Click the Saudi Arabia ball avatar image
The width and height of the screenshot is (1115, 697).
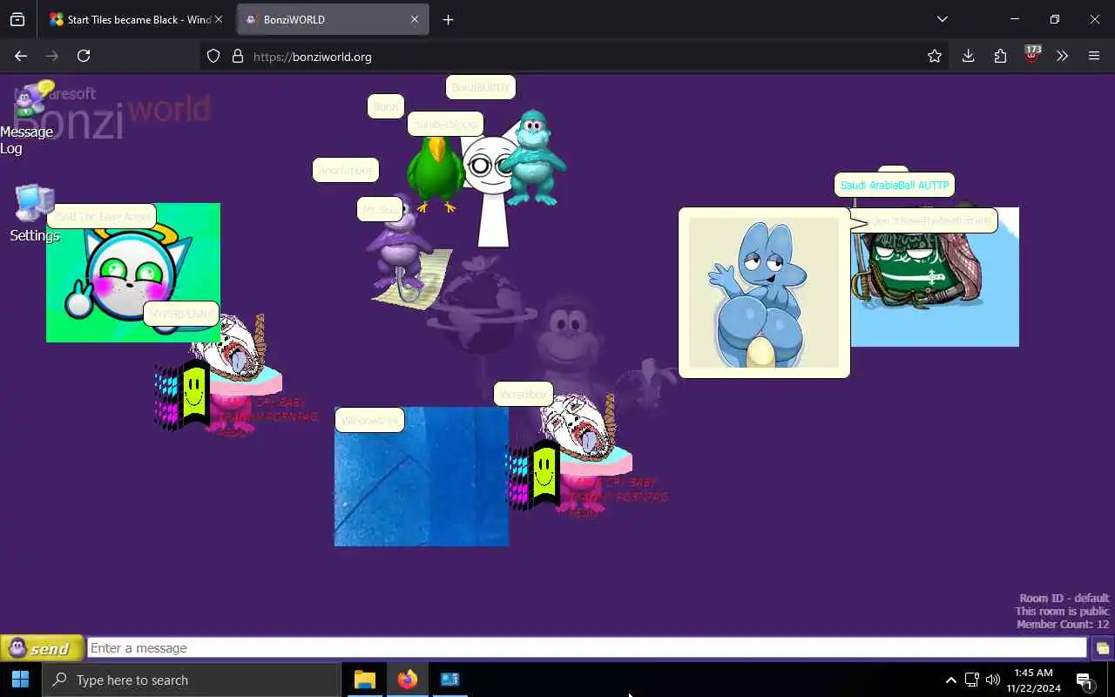pyautogui.click(x=935, y=277)
